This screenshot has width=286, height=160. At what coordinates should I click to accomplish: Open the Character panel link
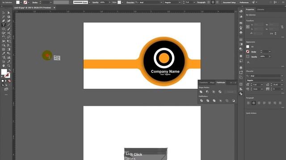[130, 2]
